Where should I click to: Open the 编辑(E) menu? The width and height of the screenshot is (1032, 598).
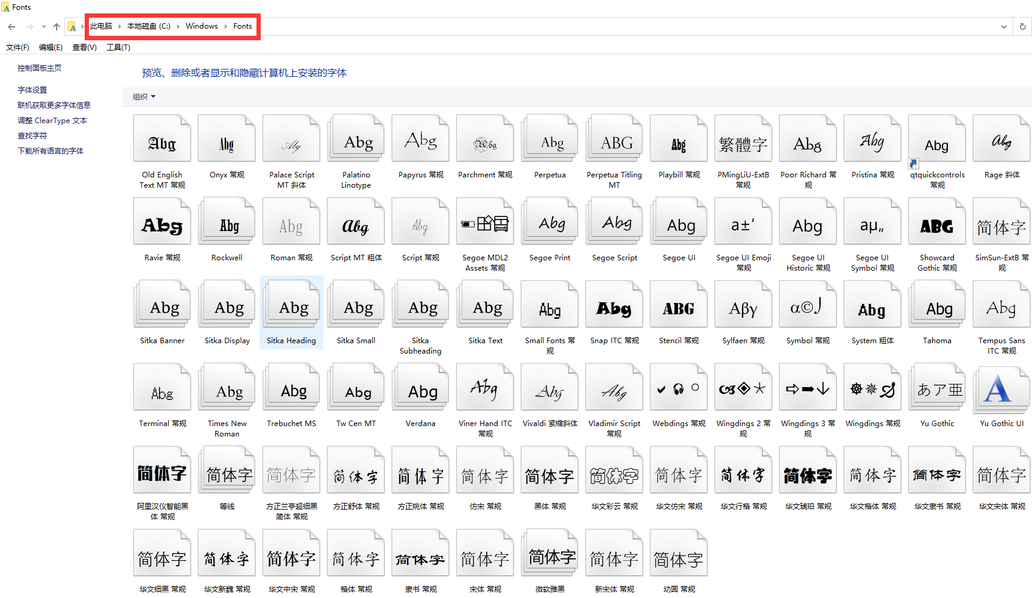pyautogui.click(x=51, y=47)
